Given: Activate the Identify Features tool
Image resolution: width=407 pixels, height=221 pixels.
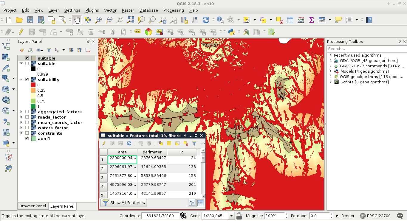Looking at the screenshot, I should (220, 20).
